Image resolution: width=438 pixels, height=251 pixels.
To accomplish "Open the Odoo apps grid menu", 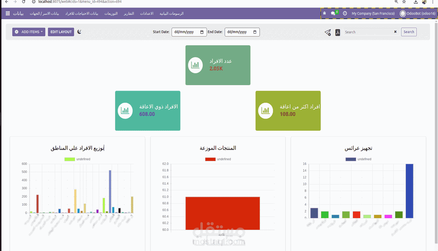I will click(7, 13).
